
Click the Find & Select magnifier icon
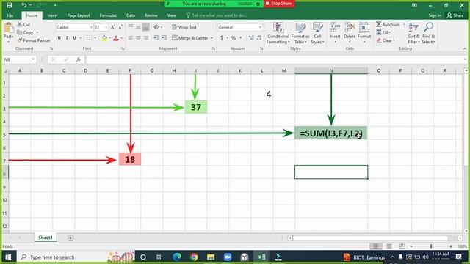[428, 27]
